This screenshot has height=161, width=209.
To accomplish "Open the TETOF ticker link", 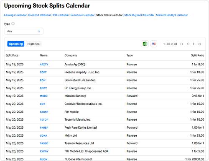I will [44, 119].
